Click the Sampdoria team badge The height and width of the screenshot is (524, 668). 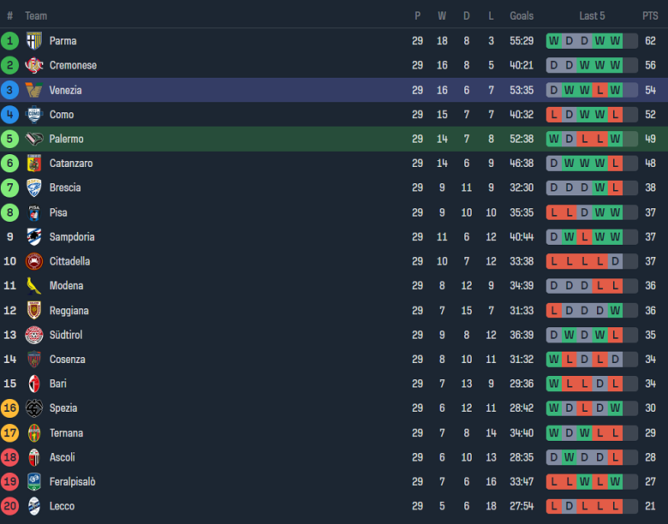click(x=34, y=237)
